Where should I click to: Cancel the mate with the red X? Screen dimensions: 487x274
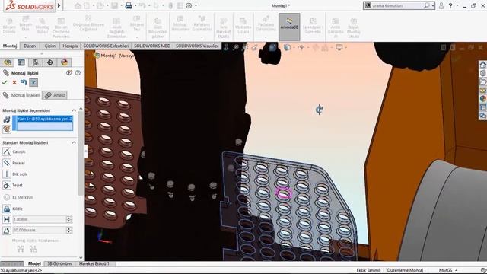[14, 82]
